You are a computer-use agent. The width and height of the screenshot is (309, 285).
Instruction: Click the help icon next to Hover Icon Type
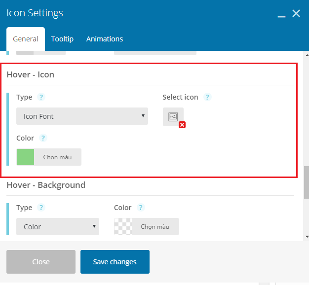point(41,97)
